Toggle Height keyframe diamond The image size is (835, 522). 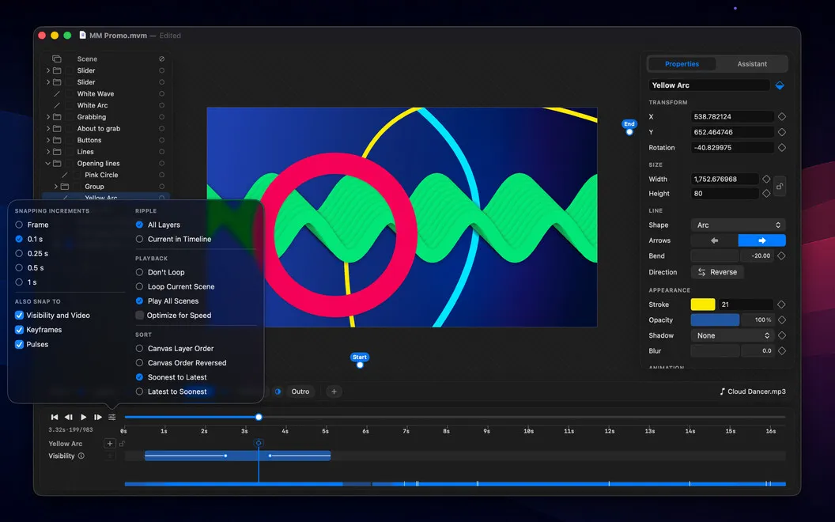766,193
